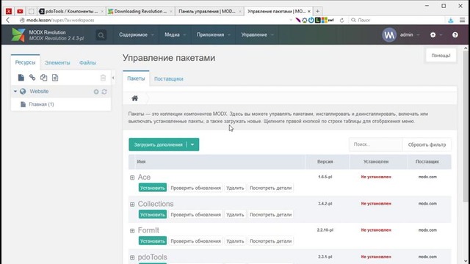Create a new document resource icon
Image resolution: width=470 pixels, height=264 pixels.
[21, 78]
